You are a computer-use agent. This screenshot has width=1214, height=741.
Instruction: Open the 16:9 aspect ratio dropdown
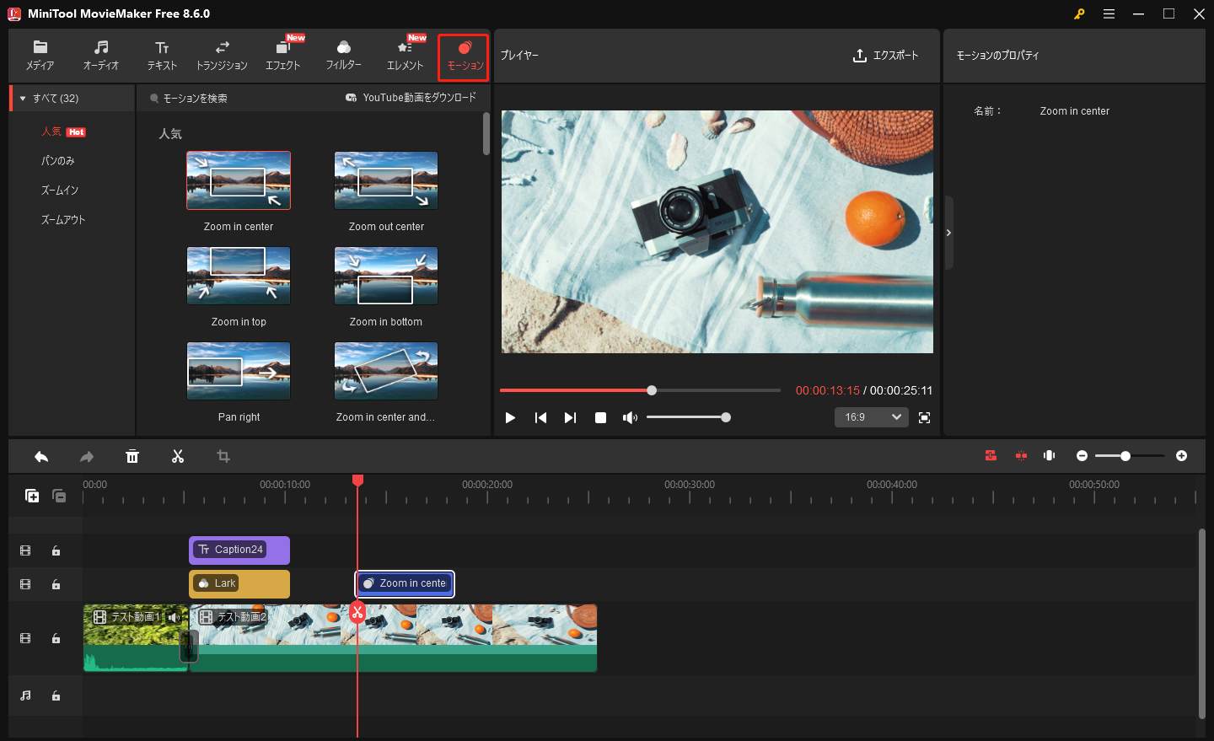pos(871,416)
